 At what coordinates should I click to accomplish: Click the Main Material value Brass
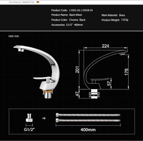tap(122, 15)
